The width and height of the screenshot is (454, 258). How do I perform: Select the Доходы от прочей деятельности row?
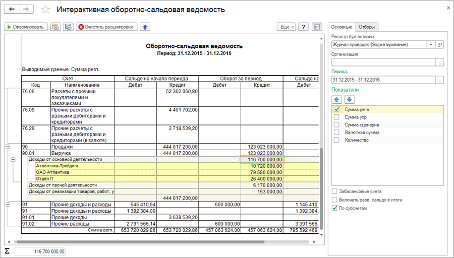tap(173, 185)
